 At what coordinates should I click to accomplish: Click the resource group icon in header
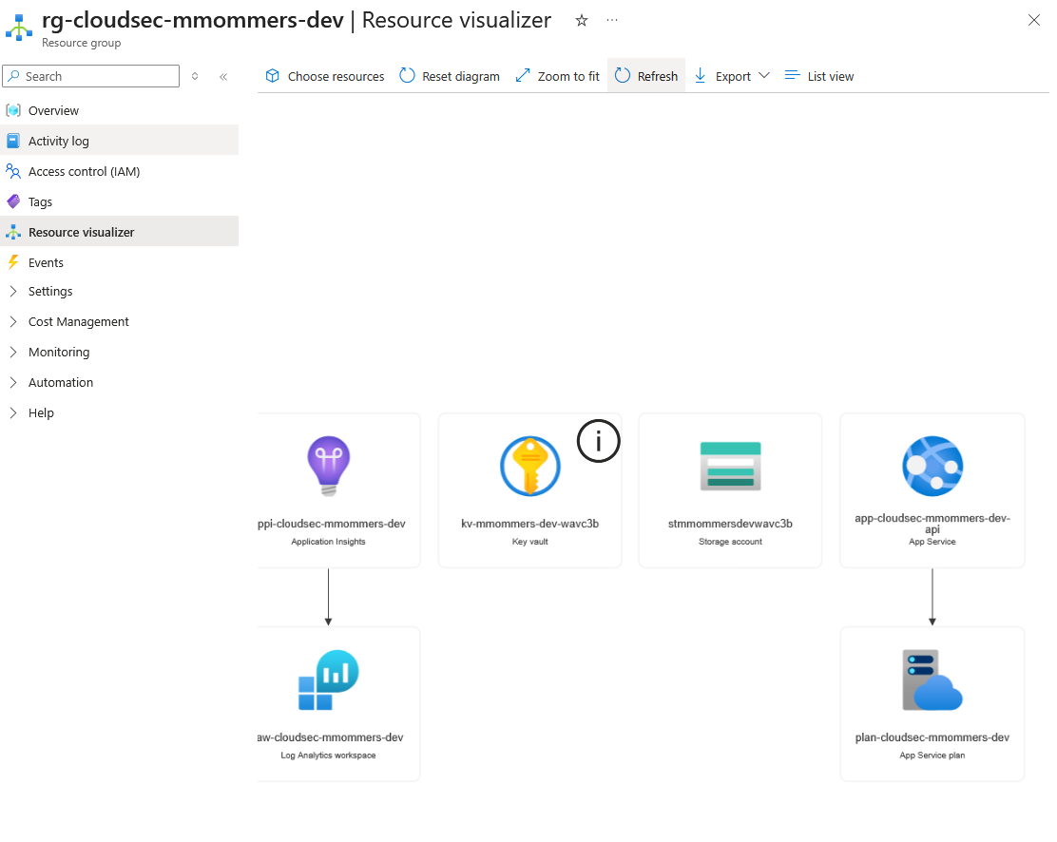click(x=19, y=28)
